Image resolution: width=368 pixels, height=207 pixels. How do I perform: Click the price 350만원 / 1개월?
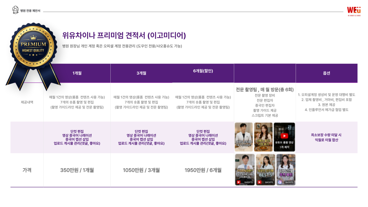click(x=77, y=170)
